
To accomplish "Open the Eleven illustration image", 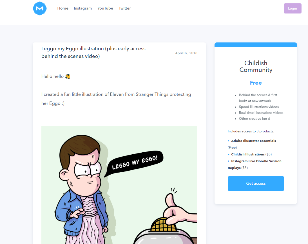I will click(119, 185).
